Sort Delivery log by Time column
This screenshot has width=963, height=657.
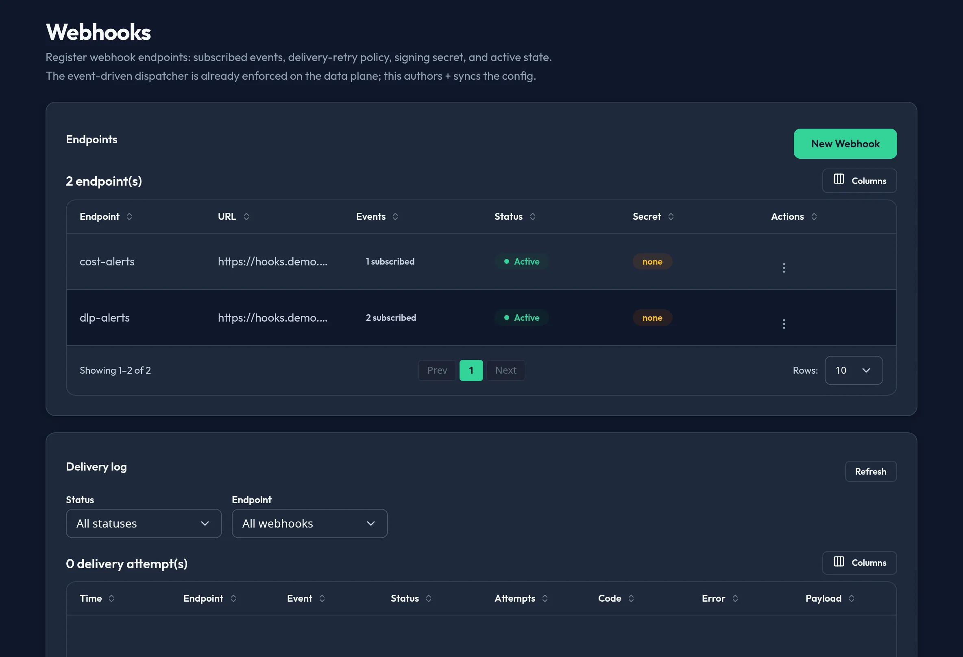tap(97, 598)
